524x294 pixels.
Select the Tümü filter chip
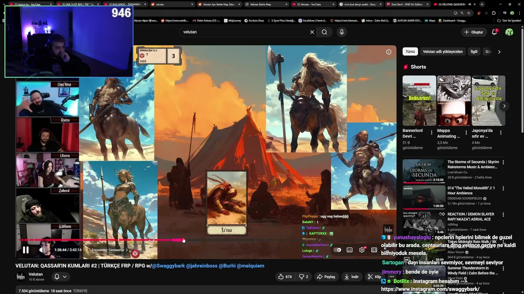[x=410, y=52]
